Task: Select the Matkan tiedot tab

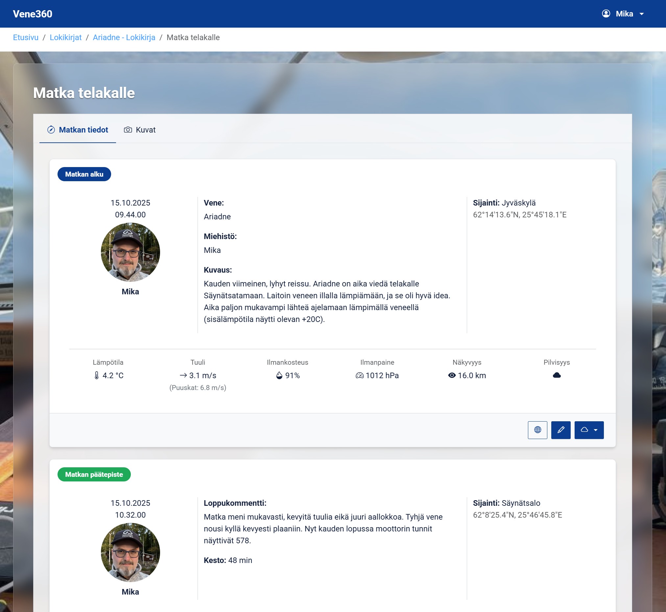Action: click(x=78, y=130)
